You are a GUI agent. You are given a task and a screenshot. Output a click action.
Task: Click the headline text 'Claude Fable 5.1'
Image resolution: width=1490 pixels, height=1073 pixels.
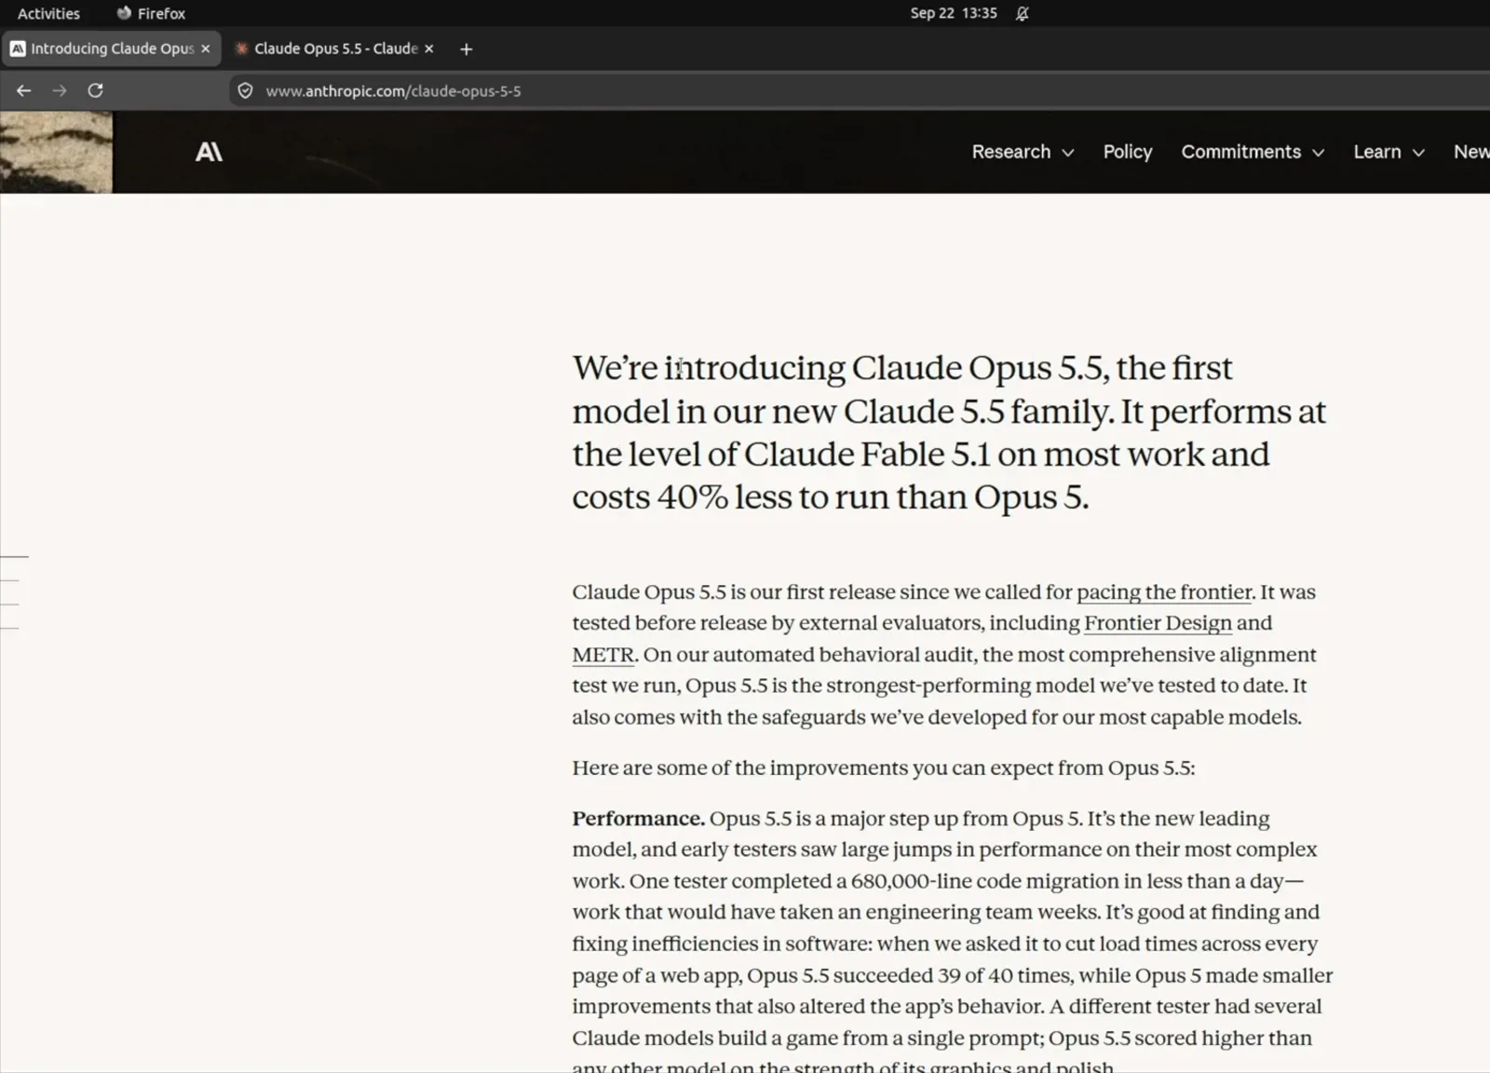[x=866, y=455]
